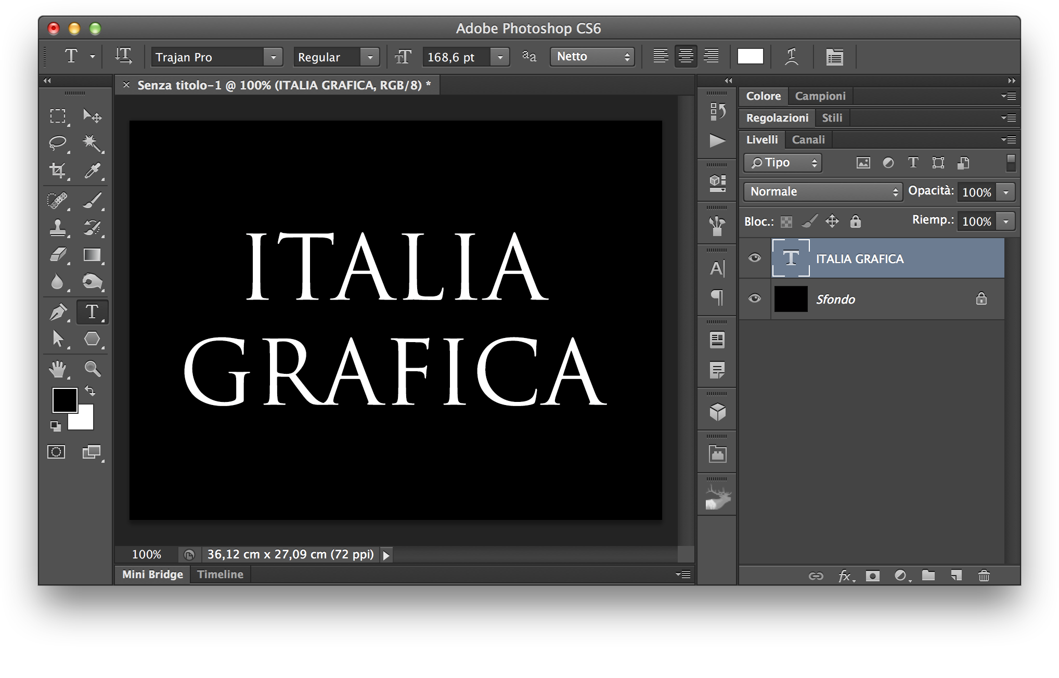Image resolution: width=1059 pixels, height=678 pixels.
Task: Select the Lasso tool
Action: point(58,143)
